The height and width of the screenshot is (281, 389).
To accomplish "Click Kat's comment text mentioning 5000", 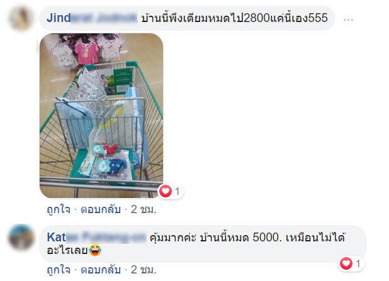I will click(x=196, y=244).
